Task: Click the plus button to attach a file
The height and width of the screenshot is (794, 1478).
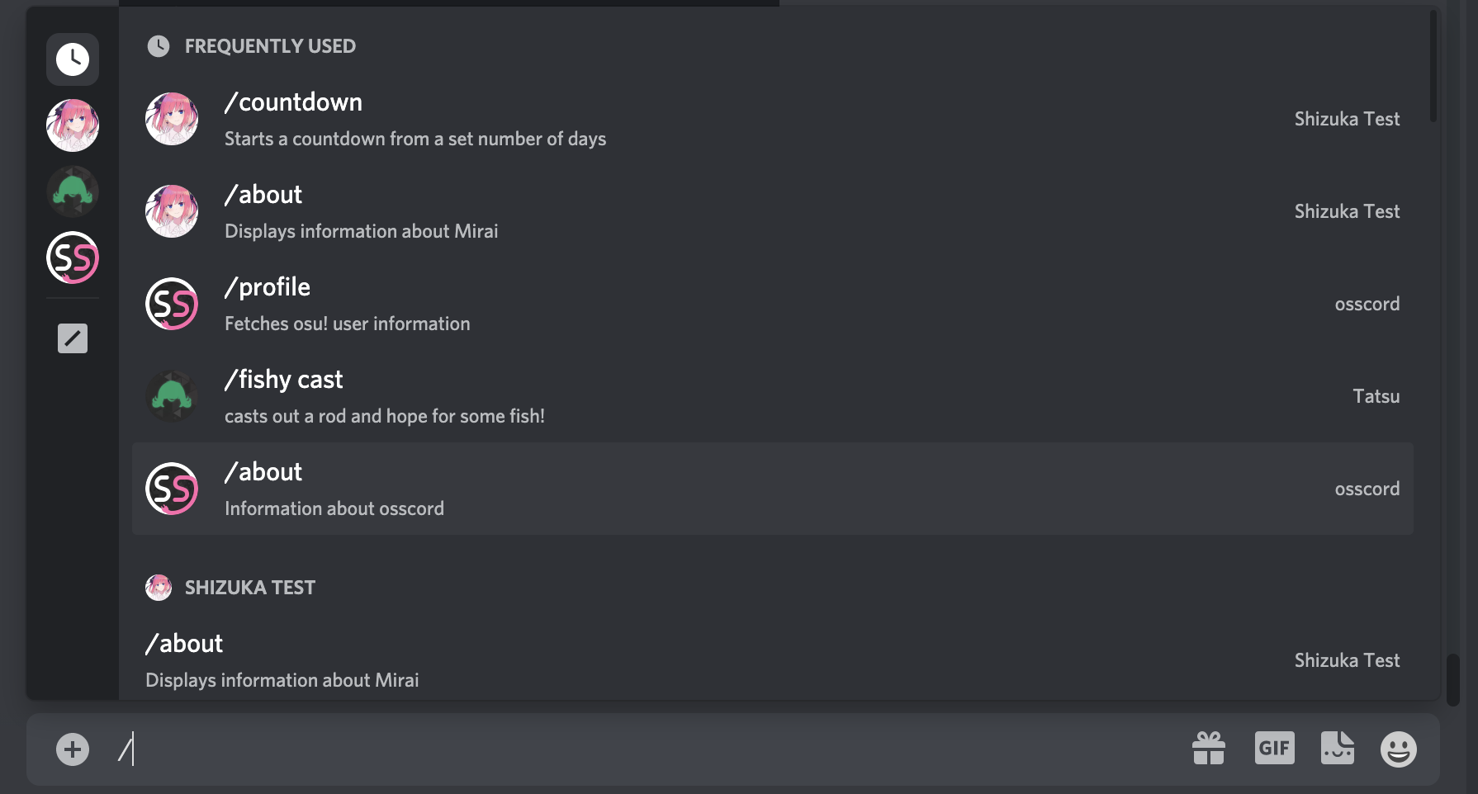Action: (73, 749)
